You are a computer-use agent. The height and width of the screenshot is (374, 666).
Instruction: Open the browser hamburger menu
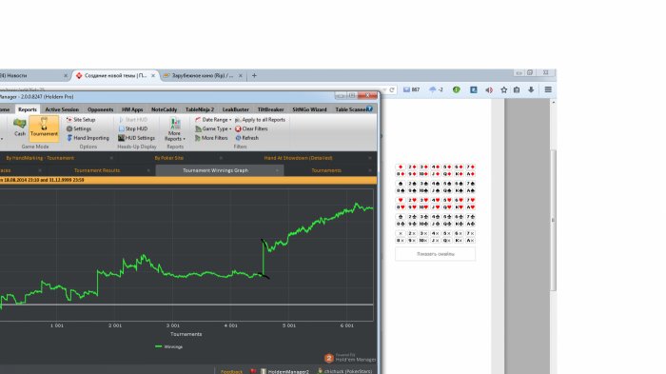pos(548,89)
